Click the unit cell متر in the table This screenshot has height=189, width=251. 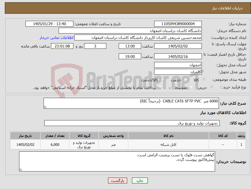pyautogui.click(x=113, y=145)
